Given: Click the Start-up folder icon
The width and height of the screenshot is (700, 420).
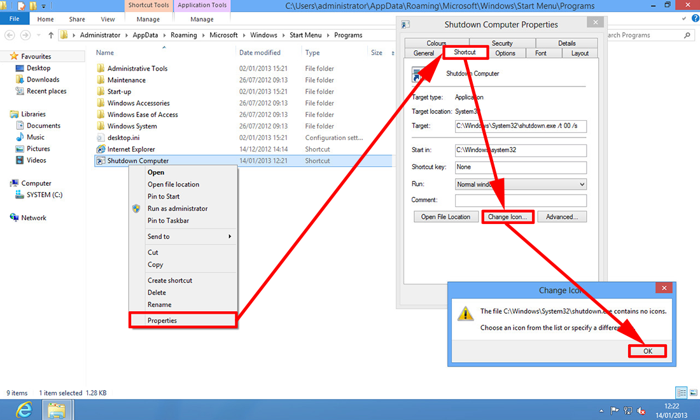Looking at the screenshot, I should click(x=101, y=92).
